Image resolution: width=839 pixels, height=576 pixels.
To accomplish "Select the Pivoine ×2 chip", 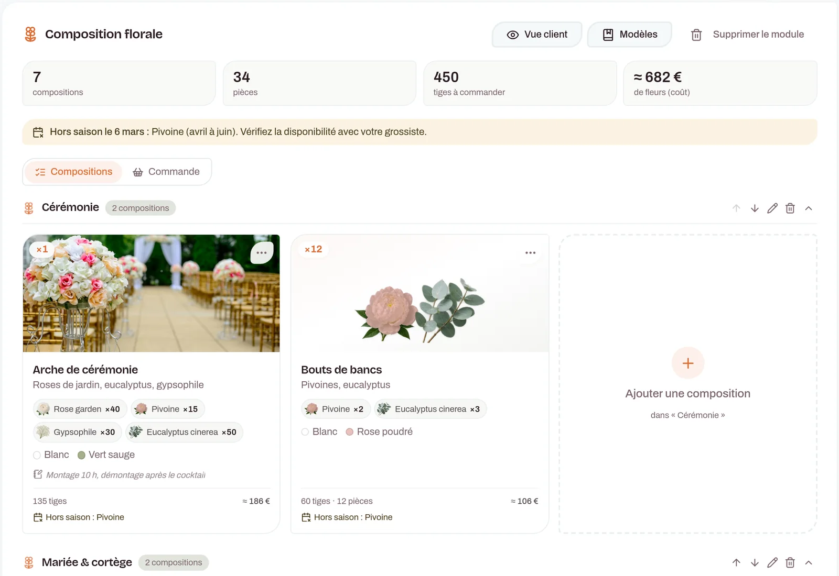I will click(336, 409).
